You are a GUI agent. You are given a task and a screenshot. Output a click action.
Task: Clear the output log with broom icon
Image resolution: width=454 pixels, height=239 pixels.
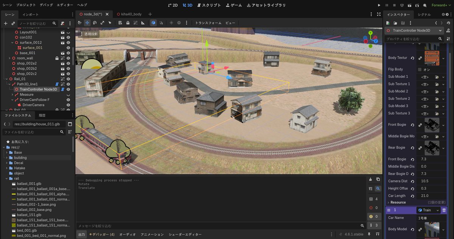pos(370,179)
